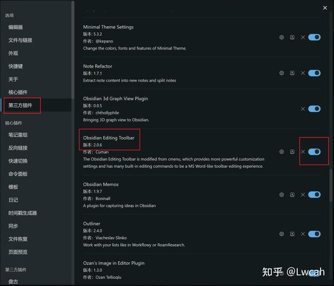Click the sidebar vertical scrollbar

point(72,50)
